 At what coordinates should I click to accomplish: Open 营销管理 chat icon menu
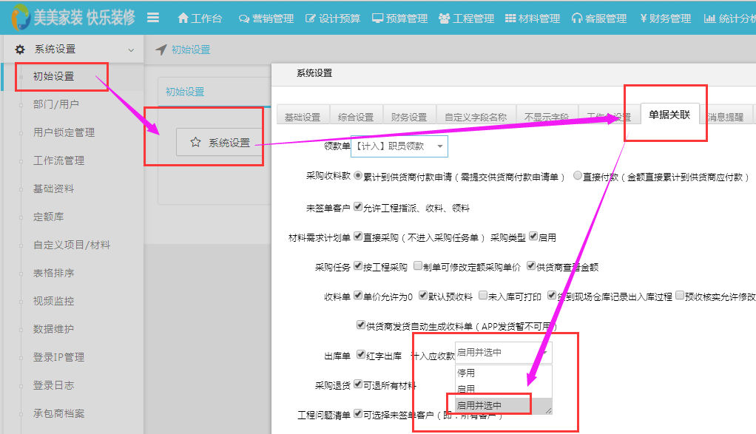(x=243, y=18)
